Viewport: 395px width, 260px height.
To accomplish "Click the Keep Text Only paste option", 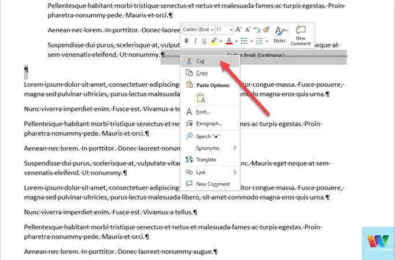I will pyautogui.click(x=201, y=98).
